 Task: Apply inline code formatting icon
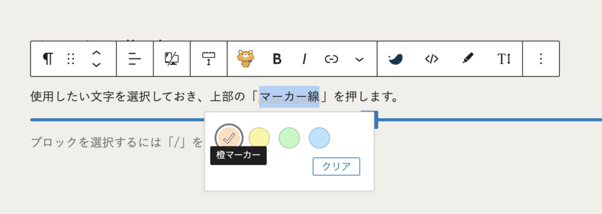tap(432, 59)
